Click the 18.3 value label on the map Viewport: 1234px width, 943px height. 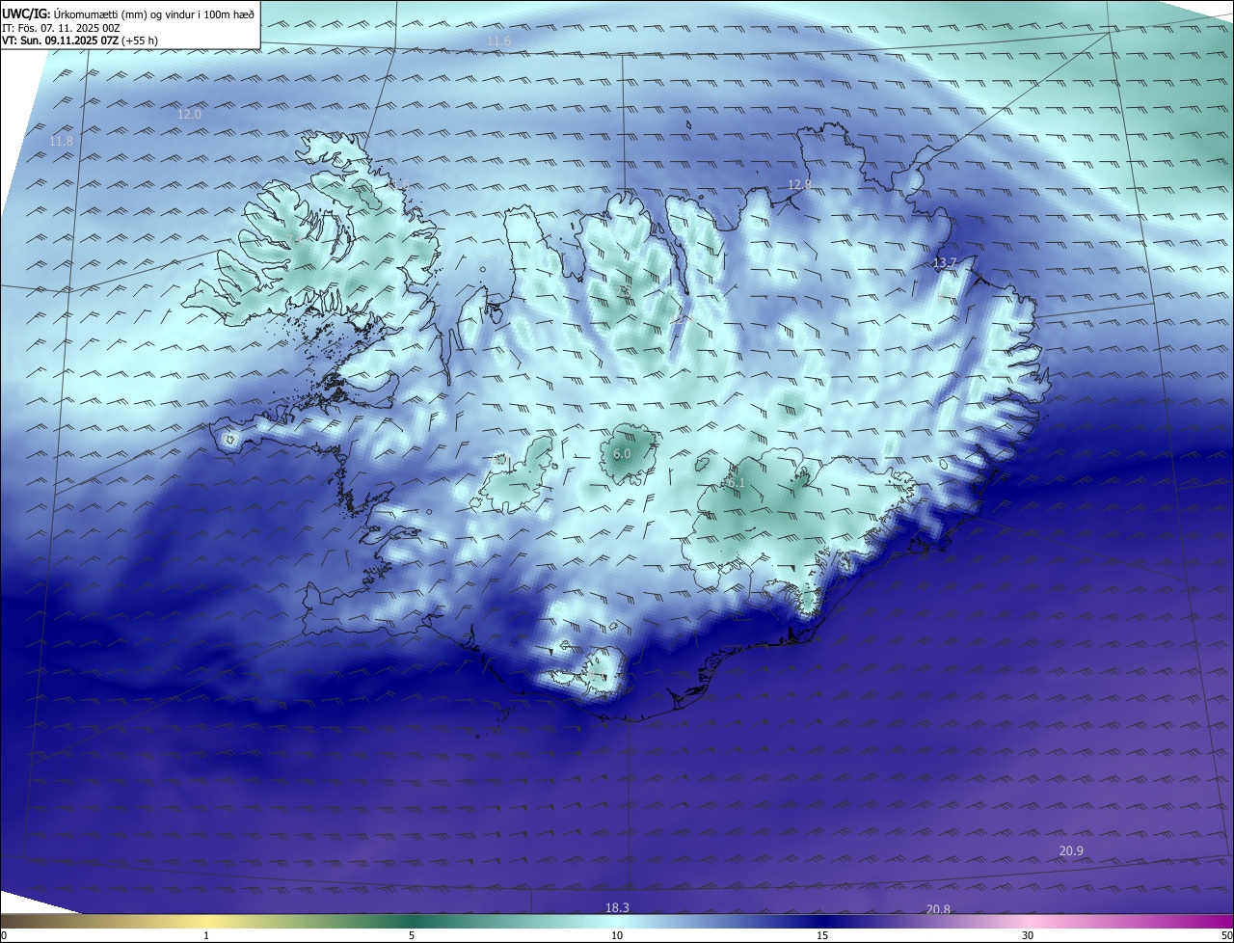(x=617, y=907)
